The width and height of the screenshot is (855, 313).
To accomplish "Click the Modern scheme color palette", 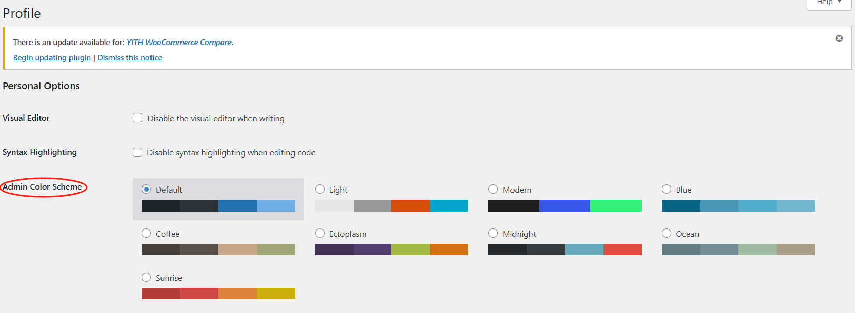I will click(x=565, y=205).
